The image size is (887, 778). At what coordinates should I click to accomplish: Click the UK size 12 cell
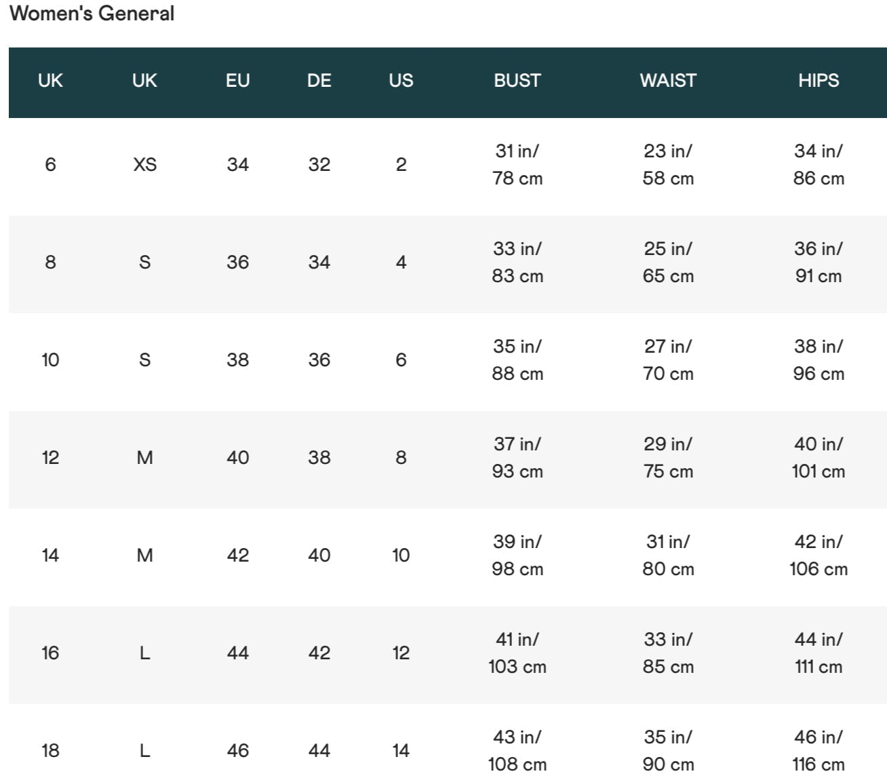pyautogui.click(x=50, y=457)
